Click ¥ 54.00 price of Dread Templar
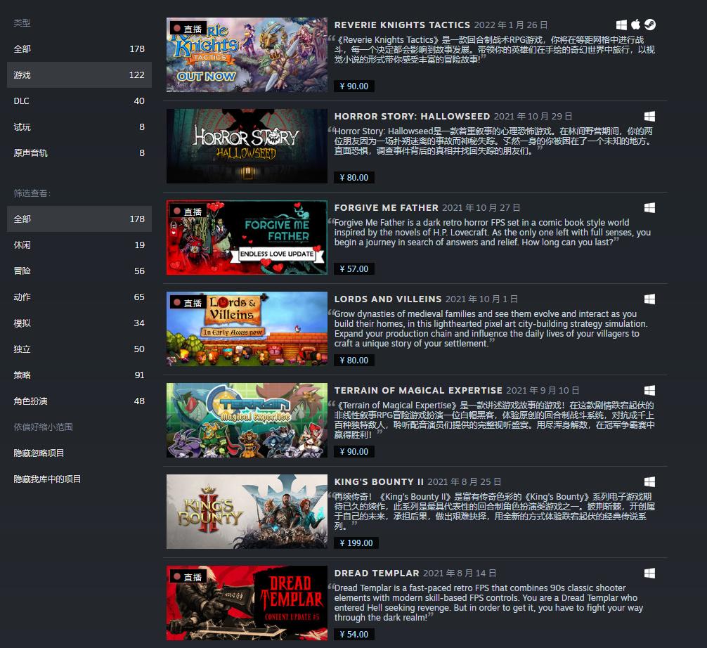 [354, 635]
